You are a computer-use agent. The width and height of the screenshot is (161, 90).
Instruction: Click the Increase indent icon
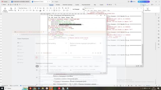56,8
